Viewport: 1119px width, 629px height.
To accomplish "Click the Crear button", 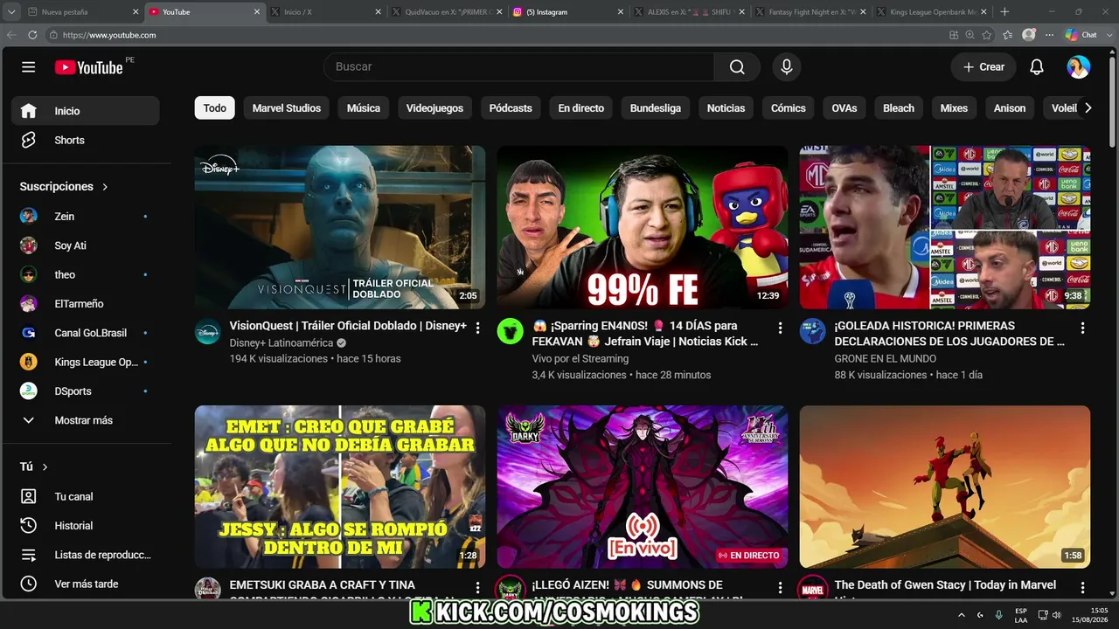I will [x=983, y=67].
